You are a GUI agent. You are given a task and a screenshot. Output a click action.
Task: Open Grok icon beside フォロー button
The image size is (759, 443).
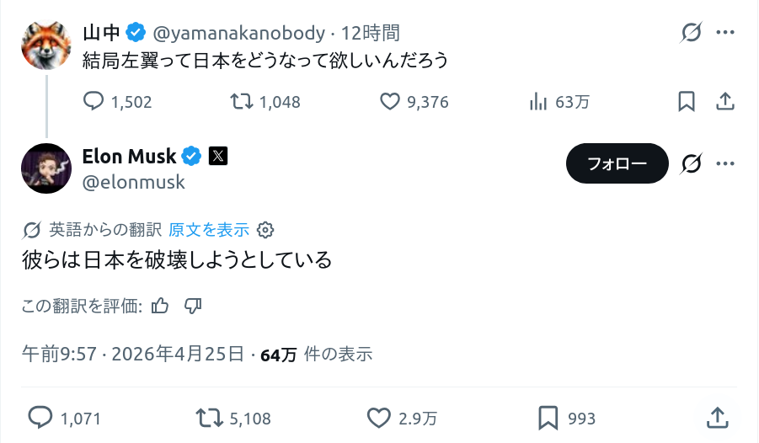click(692, 163)
